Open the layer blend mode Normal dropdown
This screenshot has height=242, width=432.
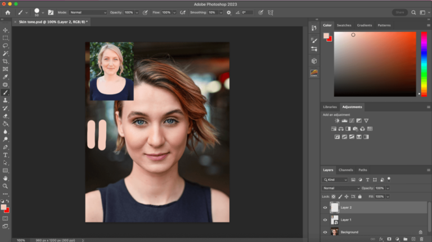[x=341, y=188]
